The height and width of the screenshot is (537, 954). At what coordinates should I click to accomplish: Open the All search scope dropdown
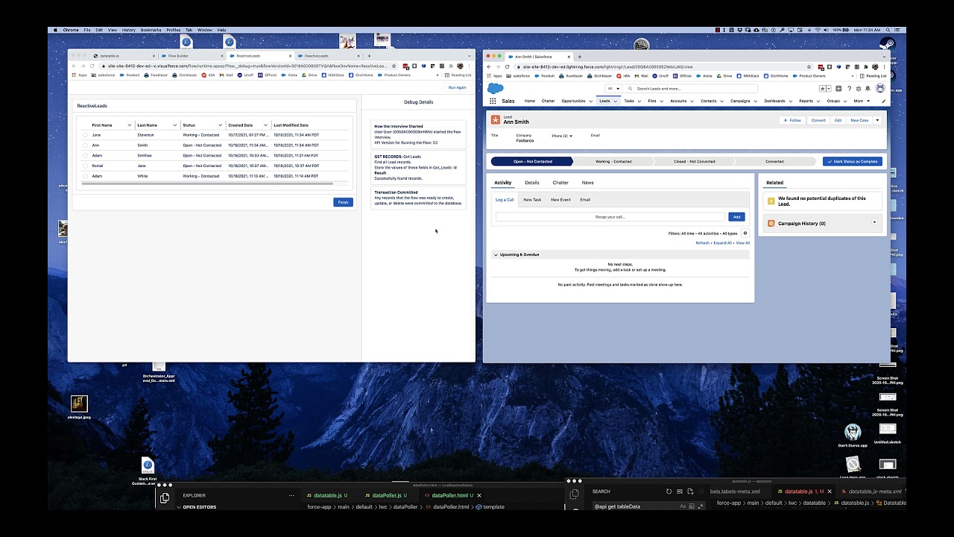[x=613, y=89]
